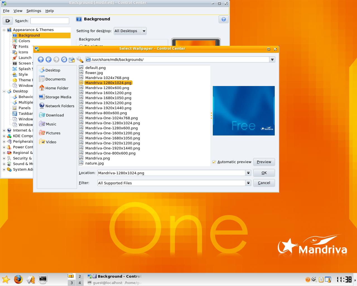Expand the Internet & Network tree node

click(4, 130)
